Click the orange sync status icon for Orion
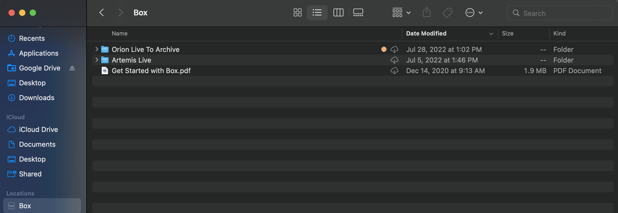 pos(384,49)
